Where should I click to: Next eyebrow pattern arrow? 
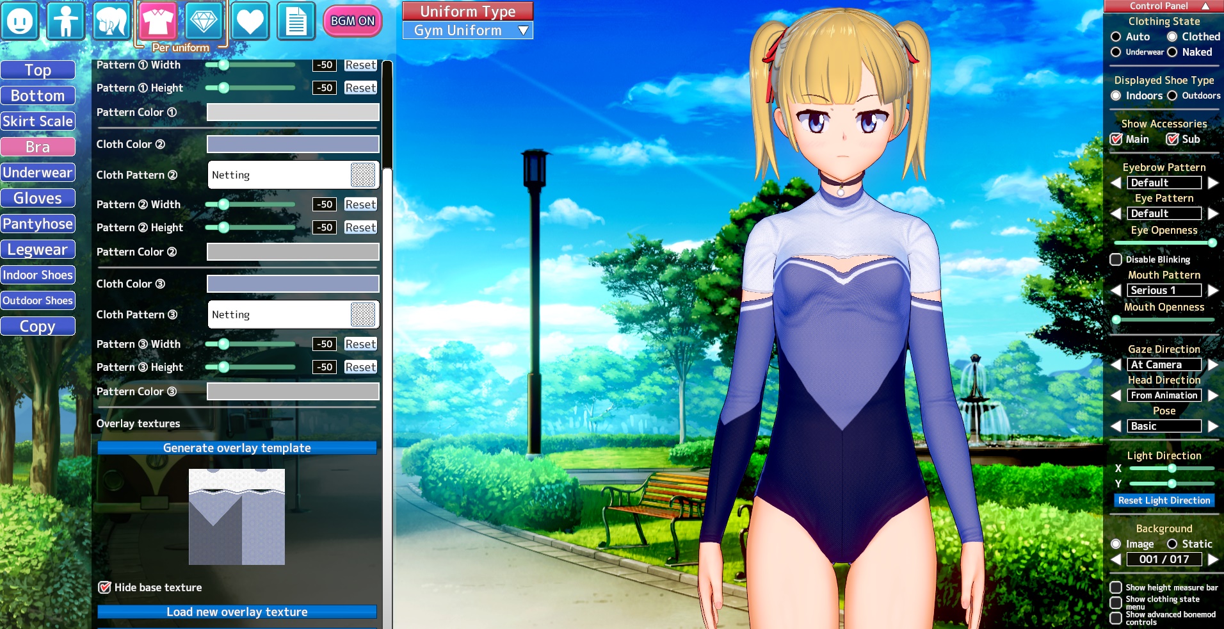pyautogui.click(x=1213, y=183)
